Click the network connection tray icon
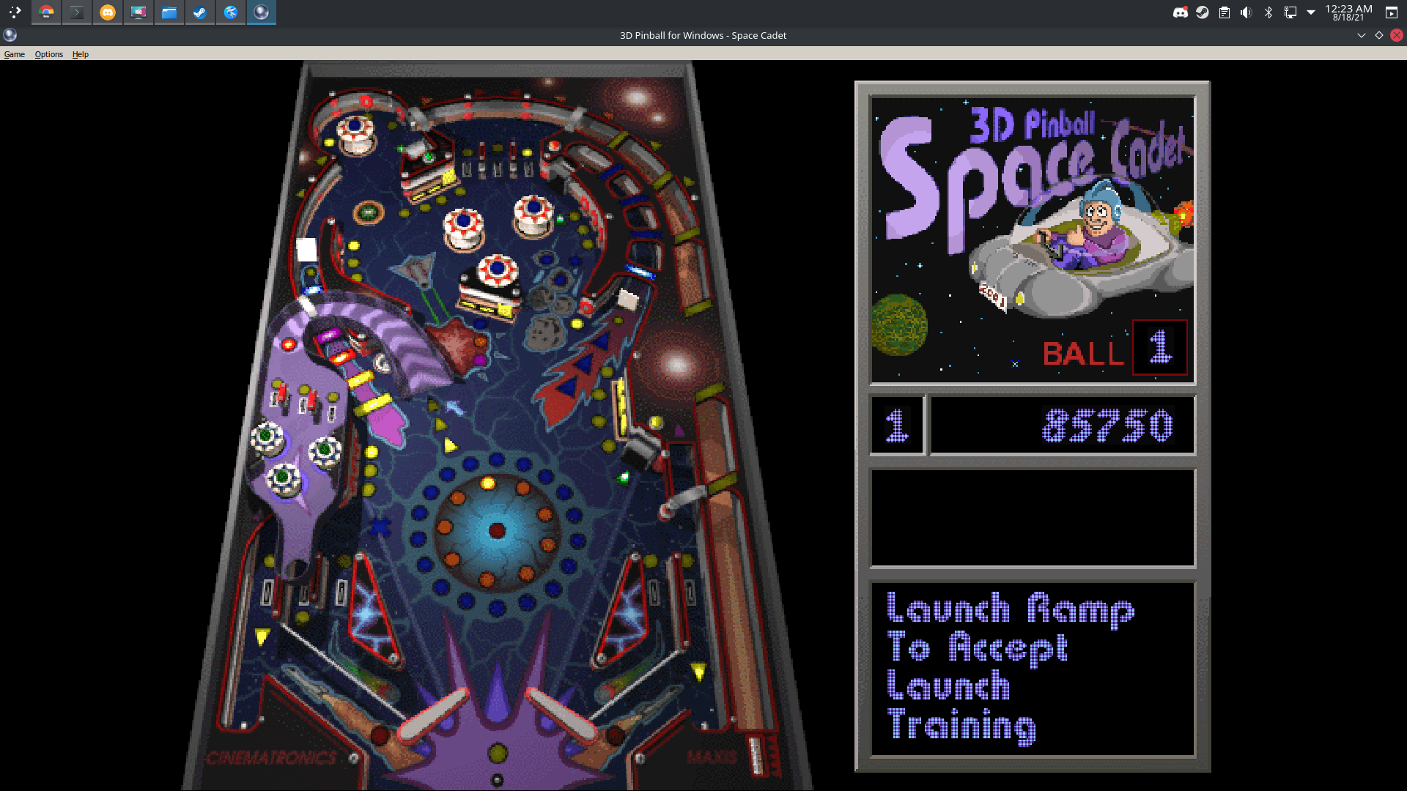Screen dimensions: 1407x791 coord(1290,12)
